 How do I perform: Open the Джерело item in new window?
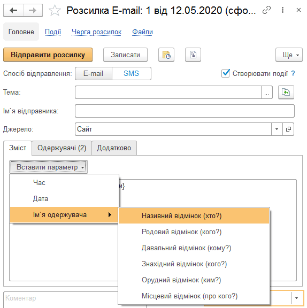(288, 129)
